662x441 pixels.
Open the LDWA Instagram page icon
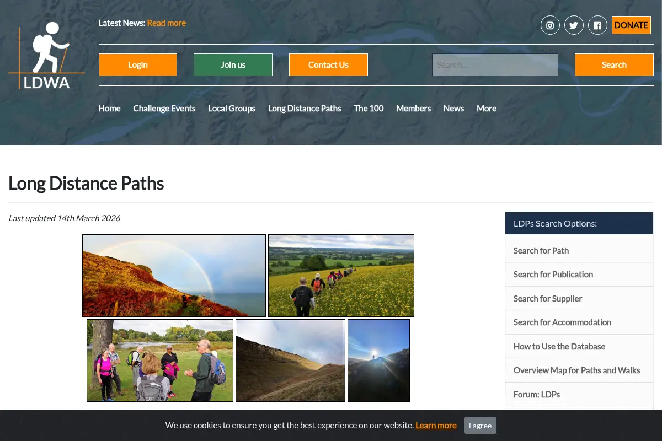click(x=550, y=25)
